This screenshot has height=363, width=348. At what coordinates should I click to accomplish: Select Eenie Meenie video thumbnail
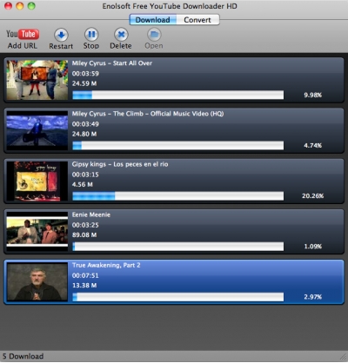37,232
